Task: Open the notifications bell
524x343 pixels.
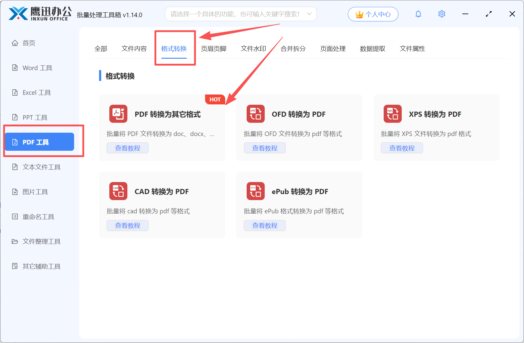Action: 418,14
